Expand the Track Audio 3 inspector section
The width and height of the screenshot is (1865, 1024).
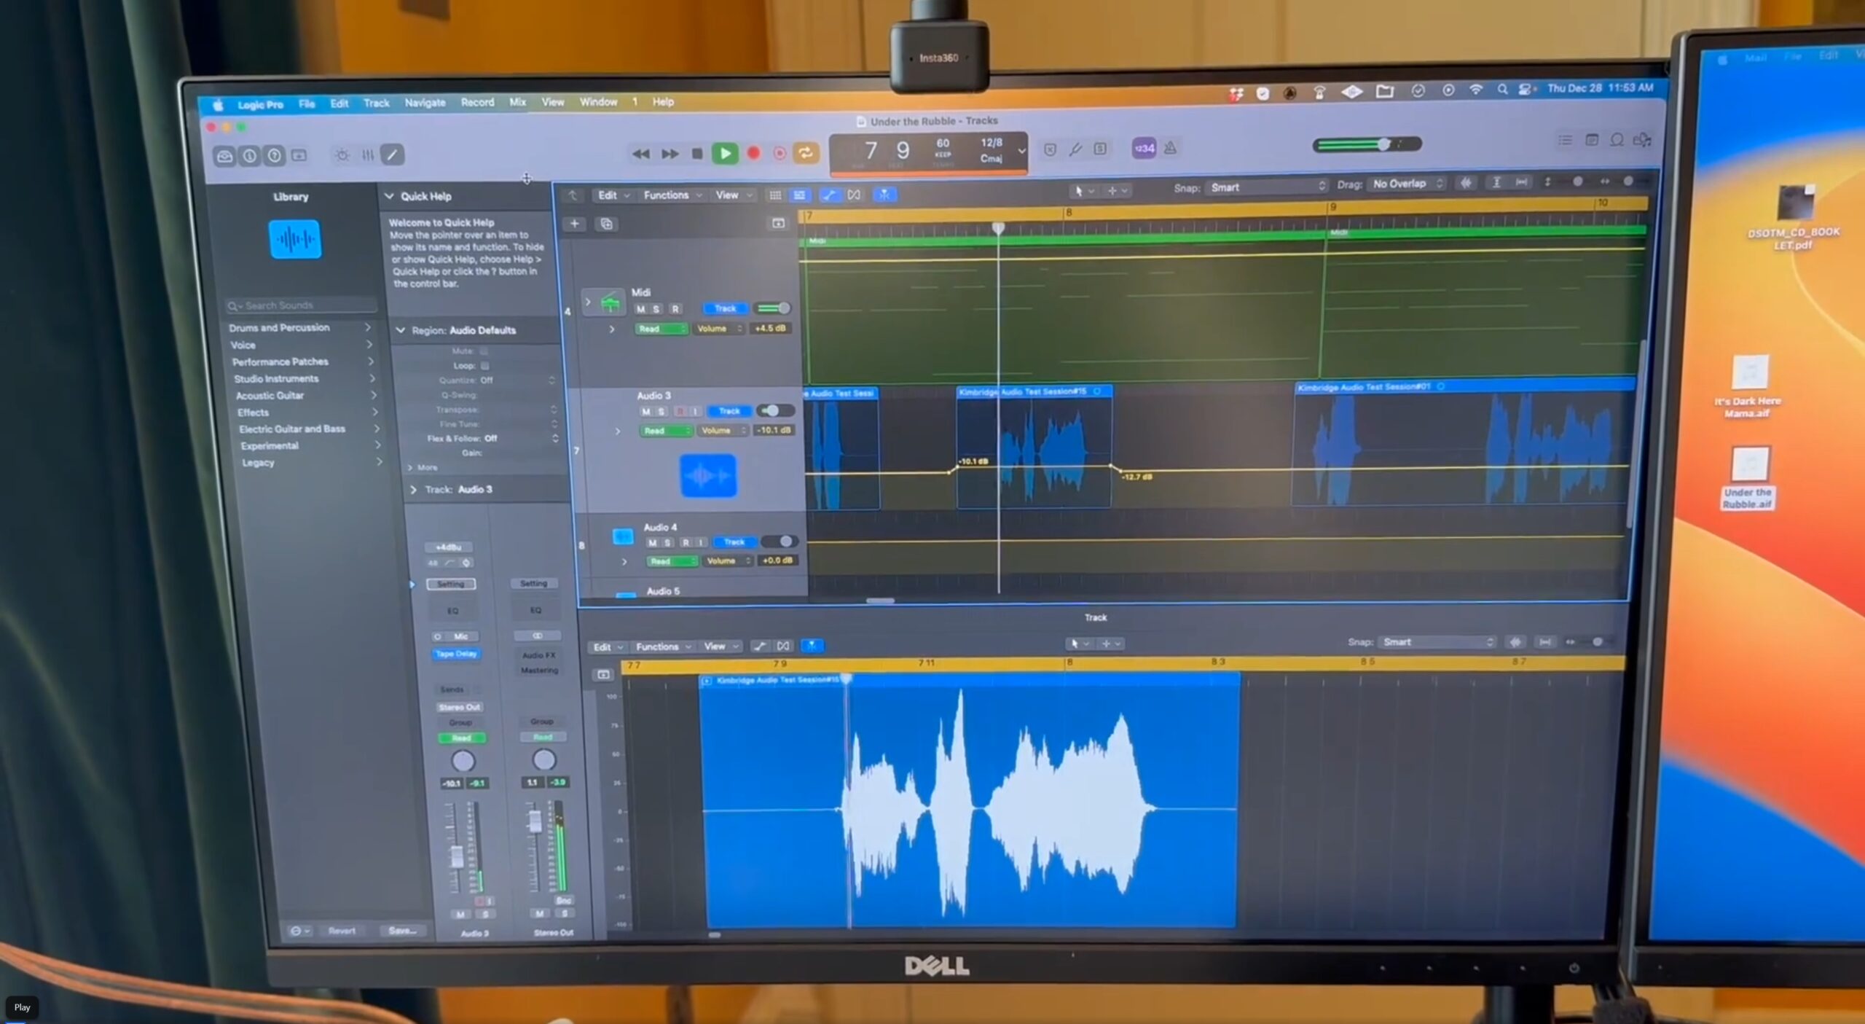pos(413,490)
